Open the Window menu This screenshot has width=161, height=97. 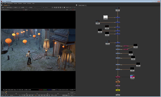tap(29, 3)
